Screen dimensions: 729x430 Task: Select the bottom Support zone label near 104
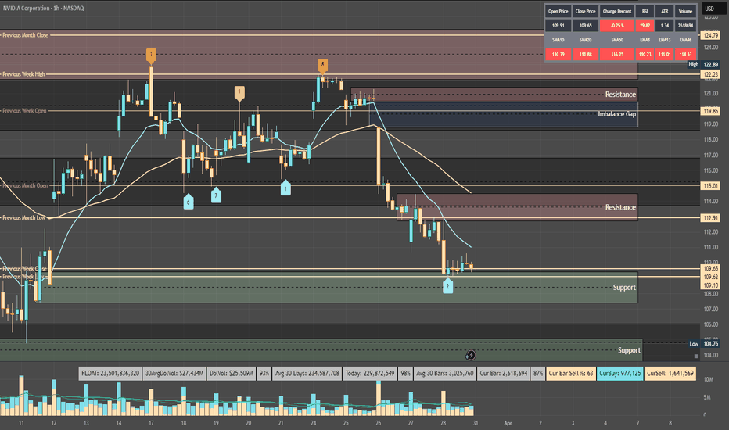click(629, 350)
